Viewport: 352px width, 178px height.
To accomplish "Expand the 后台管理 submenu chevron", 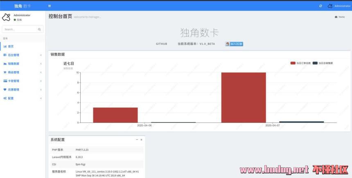I will 41,55.
